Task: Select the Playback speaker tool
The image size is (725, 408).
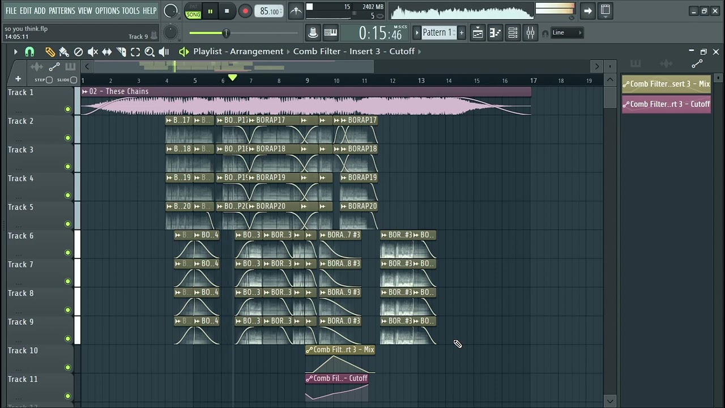Action: tap(164, 52)
